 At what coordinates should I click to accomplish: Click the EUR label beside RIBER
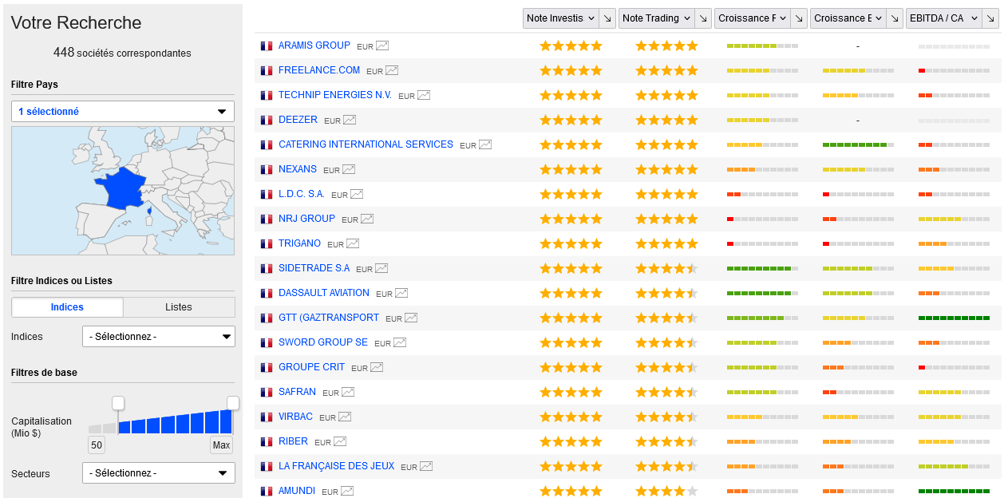coord(322,442)
